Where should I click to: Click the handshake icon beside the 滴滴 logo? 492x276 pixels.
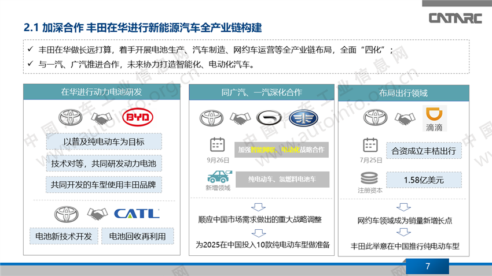point(405,118)
